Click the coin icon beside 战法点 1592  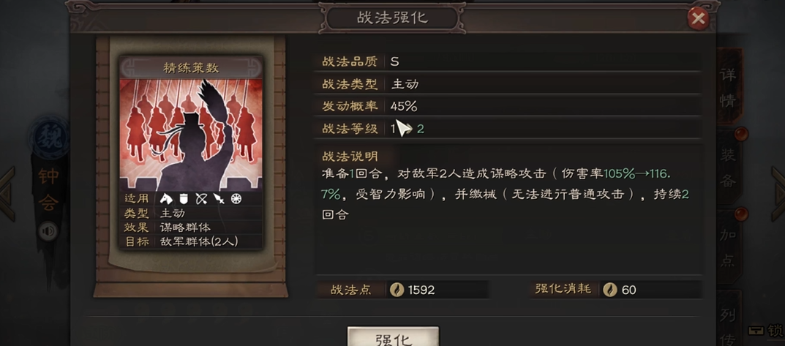click(x=397, y=290)
